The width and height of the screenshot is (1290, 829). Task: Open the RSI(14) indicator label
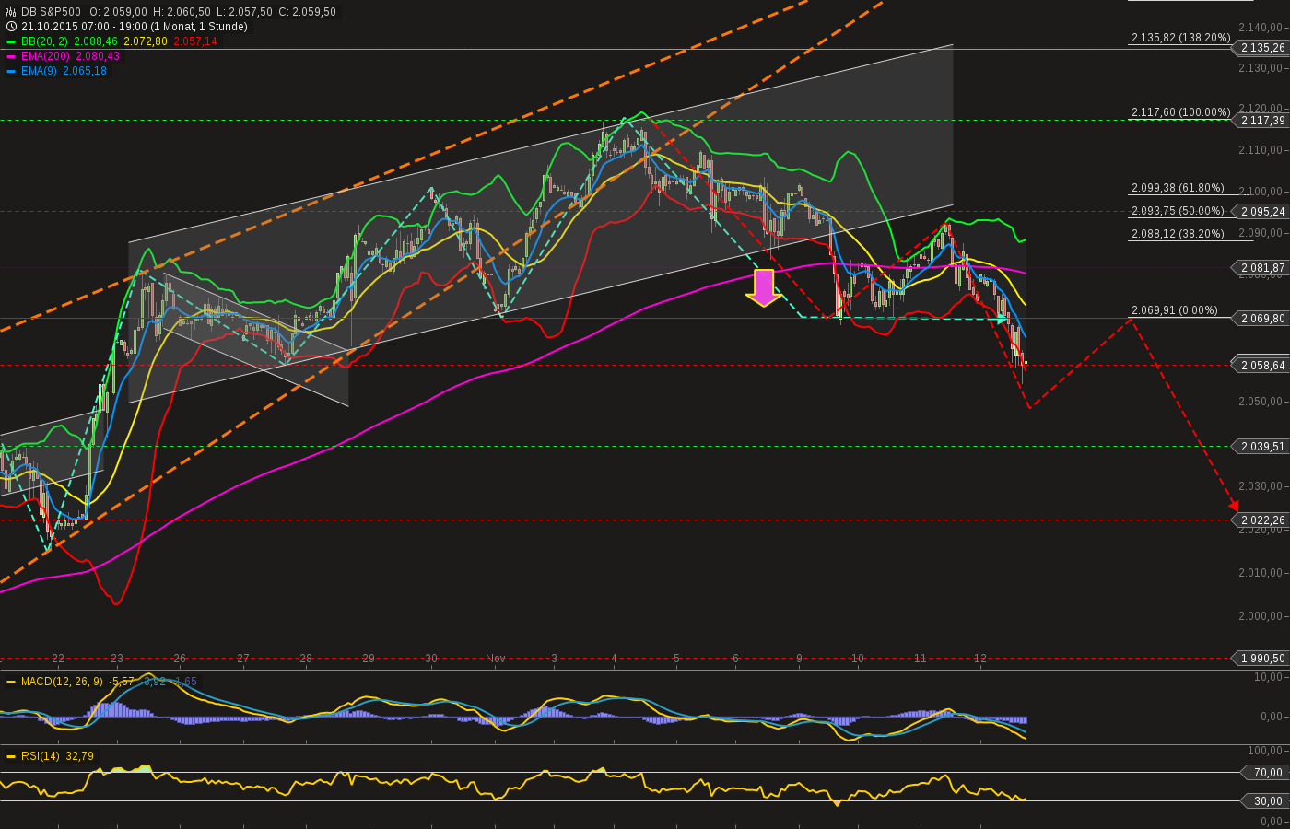coord(41,756)
